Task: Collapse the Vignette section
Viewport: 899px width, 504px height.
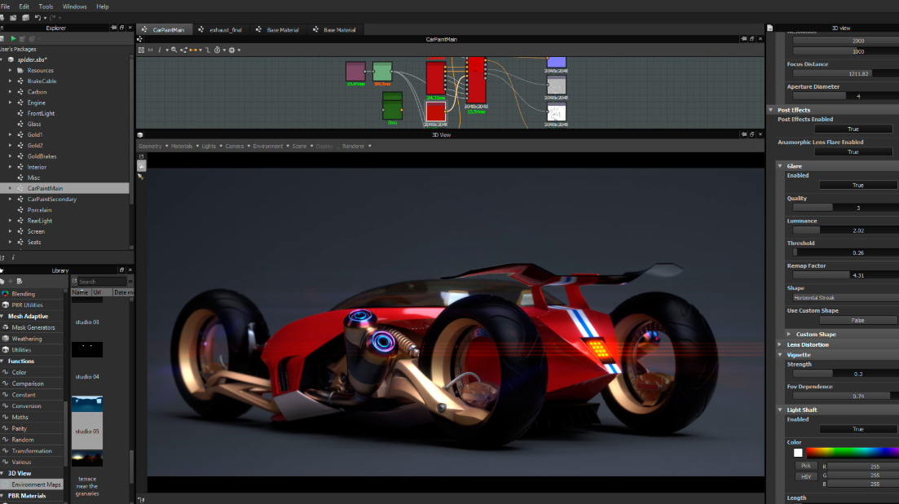Action: point(780,355)
